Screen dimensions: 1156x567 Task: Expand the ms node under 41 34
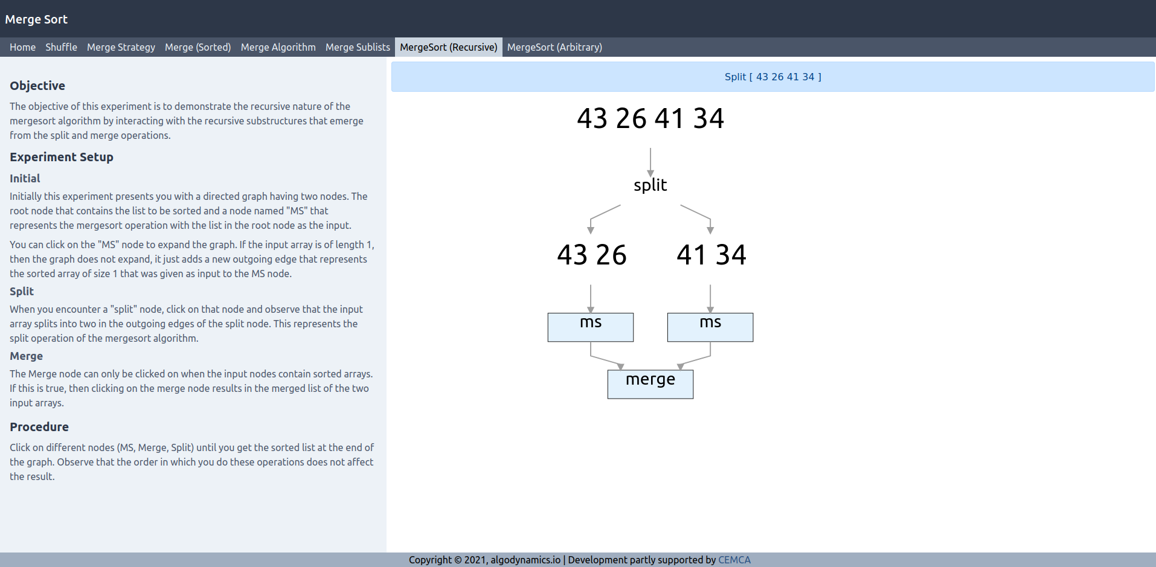tap(710, 327)
